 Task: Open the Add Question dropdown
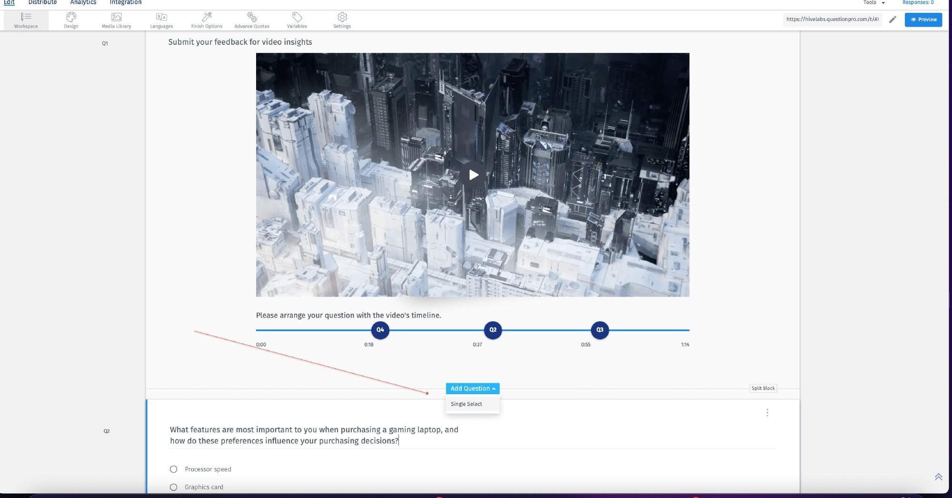[x=472, y=388]
